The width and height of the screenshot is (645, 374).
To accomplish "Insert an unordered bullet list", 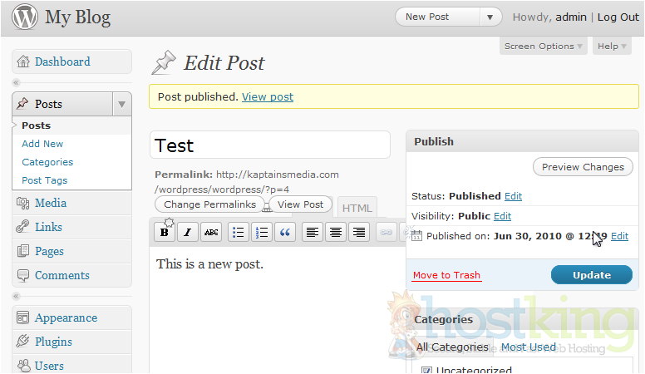I will click(x=239, y=233).
